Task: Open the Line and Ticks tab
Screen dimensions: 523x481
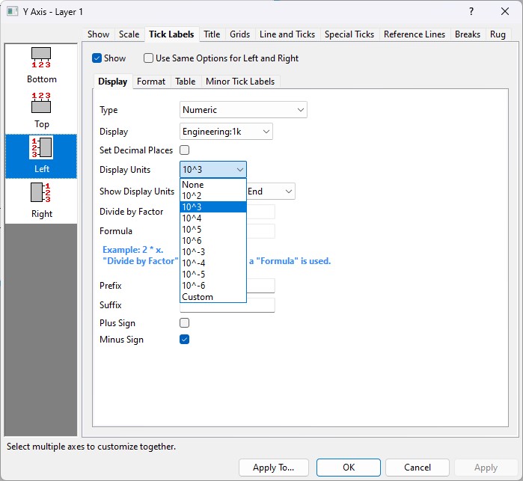Action: coord(287,34)
